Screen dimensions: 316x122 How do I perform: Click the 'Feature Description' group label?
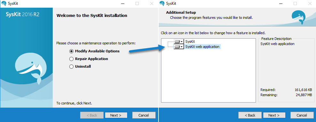276,39
